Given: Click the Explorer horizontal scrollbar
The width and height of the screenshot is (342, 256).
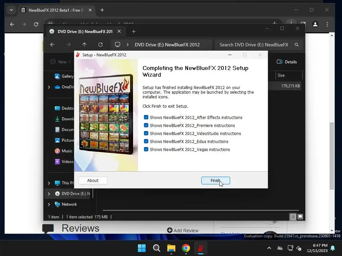Looking at the screenshot, I should tap(201, 210).
